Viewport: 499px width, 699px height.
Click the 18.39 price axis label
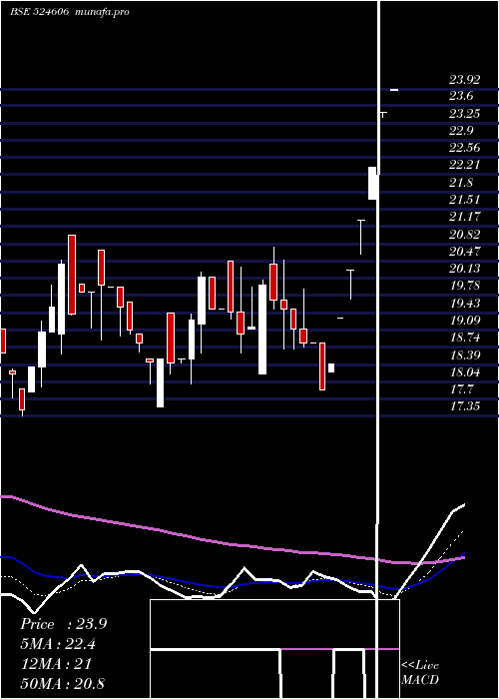464,354
